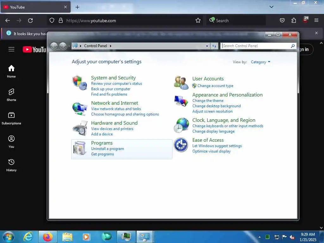Launch Internet Explorer from taskbar

[x=28, y=237]
